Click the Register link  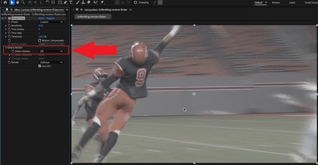pos(50,18)
